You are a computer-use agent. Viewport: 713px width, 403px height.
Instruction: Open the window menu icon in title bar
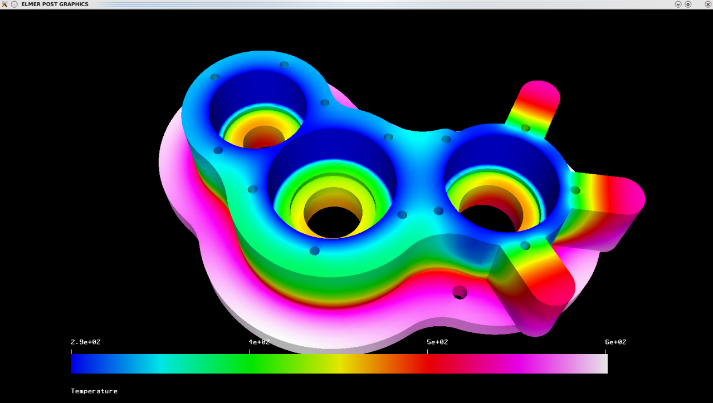coord(4,4)
